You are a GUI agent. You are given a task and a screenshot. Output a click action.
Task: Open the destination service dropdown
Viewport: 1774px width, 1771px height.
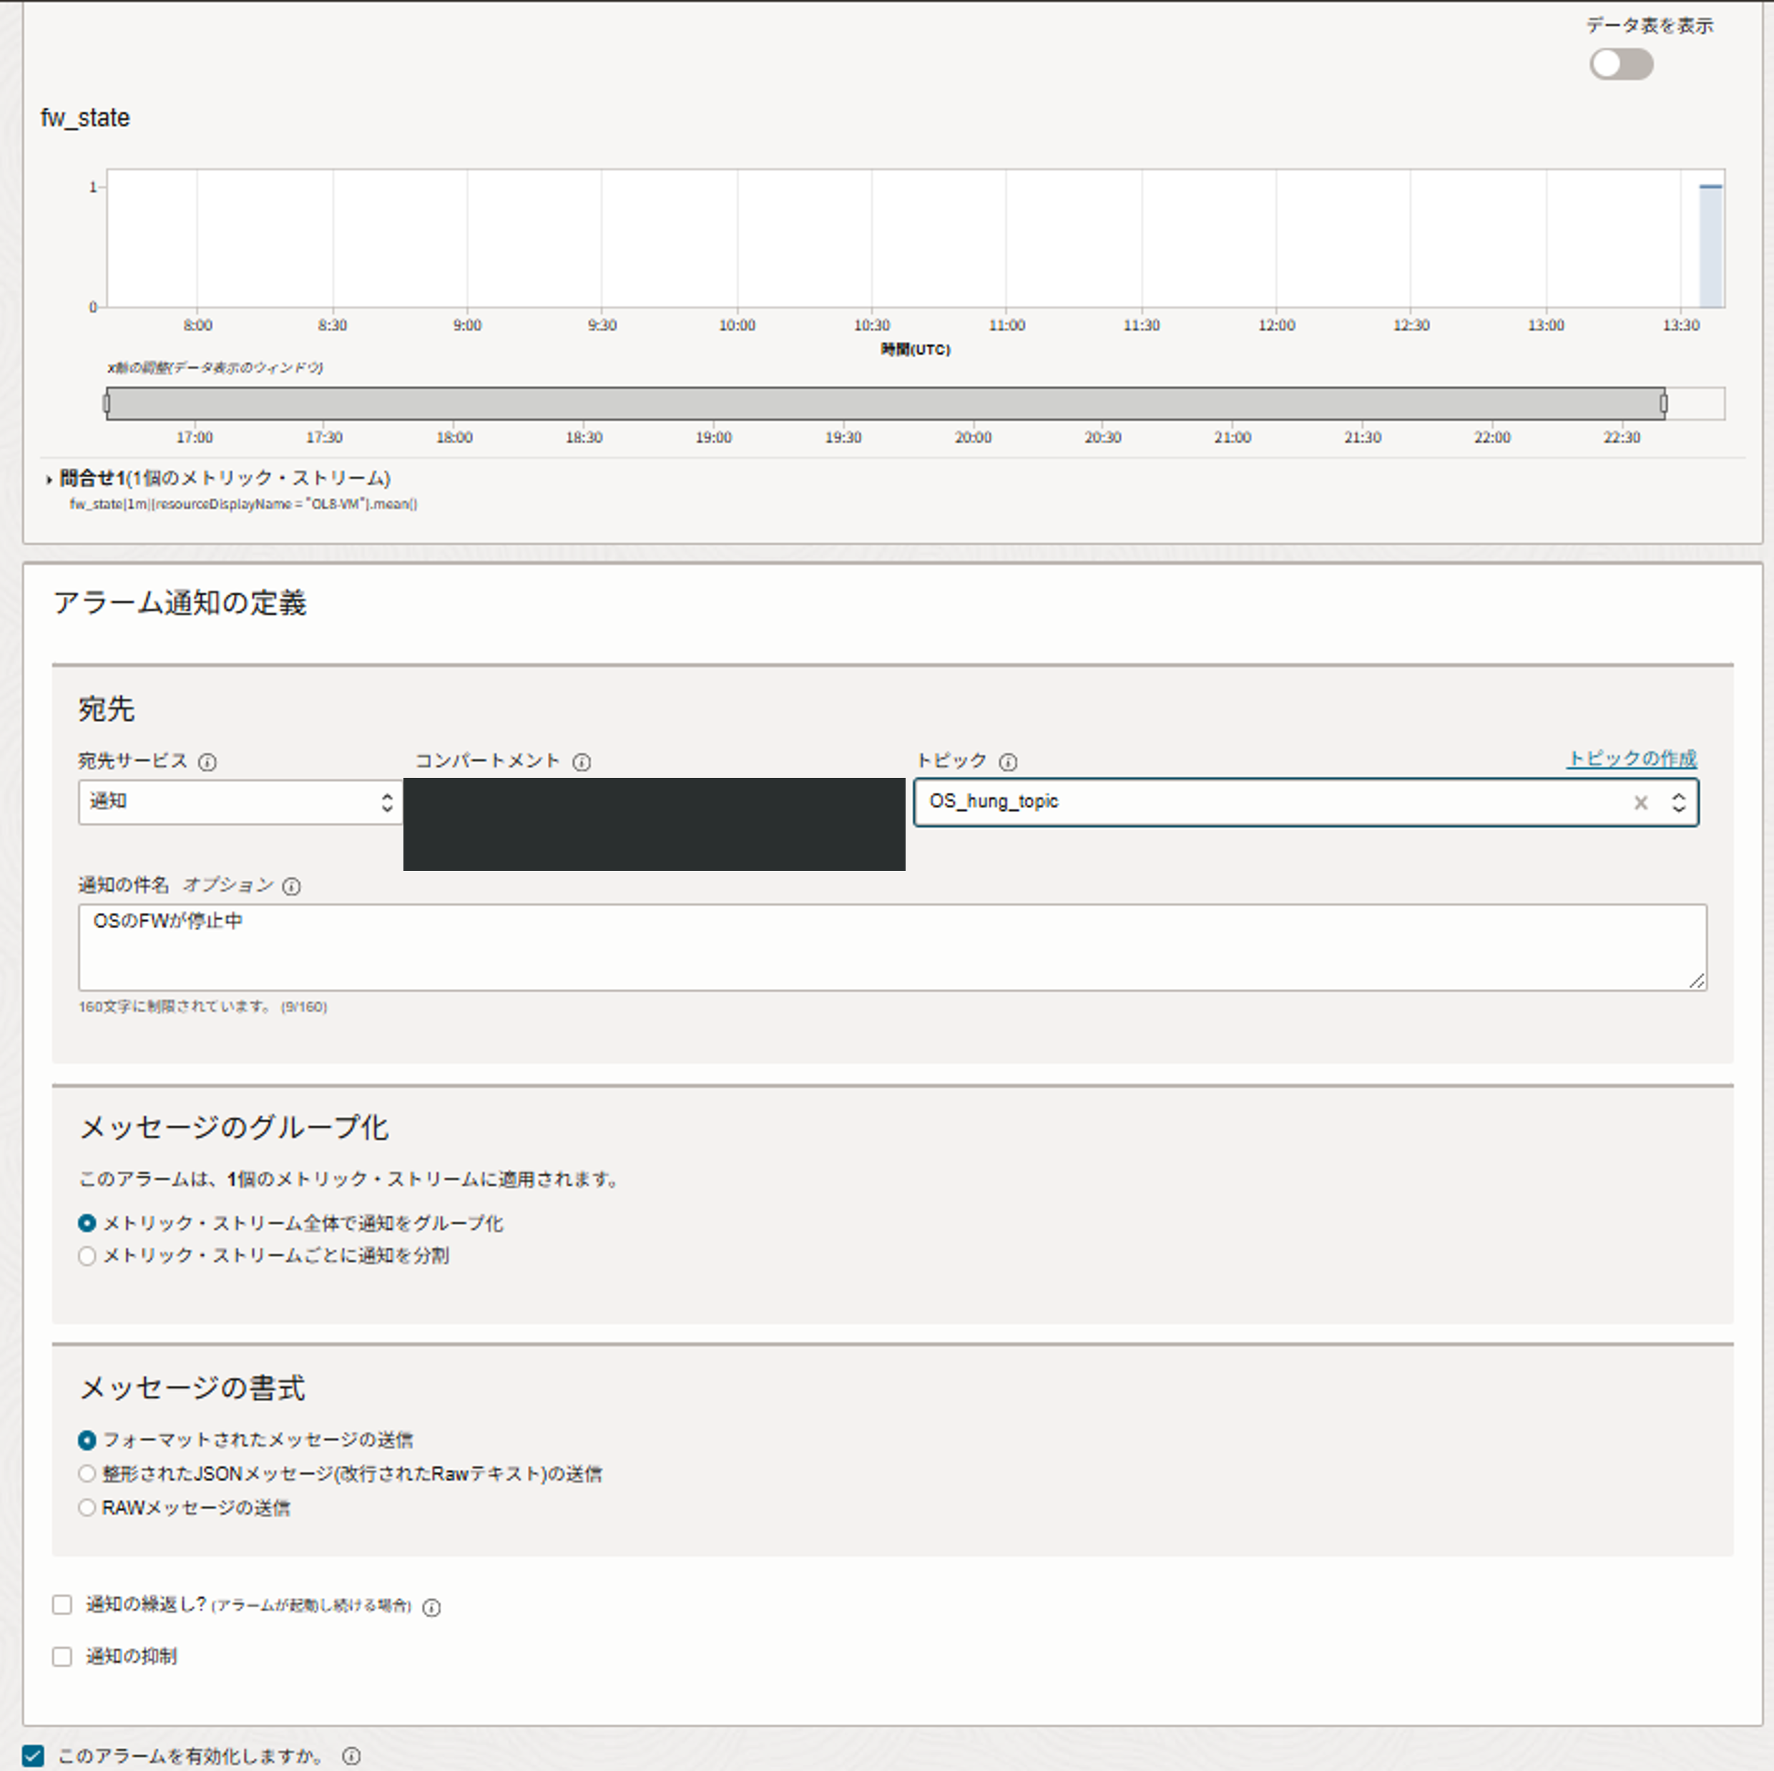(386, 802)
